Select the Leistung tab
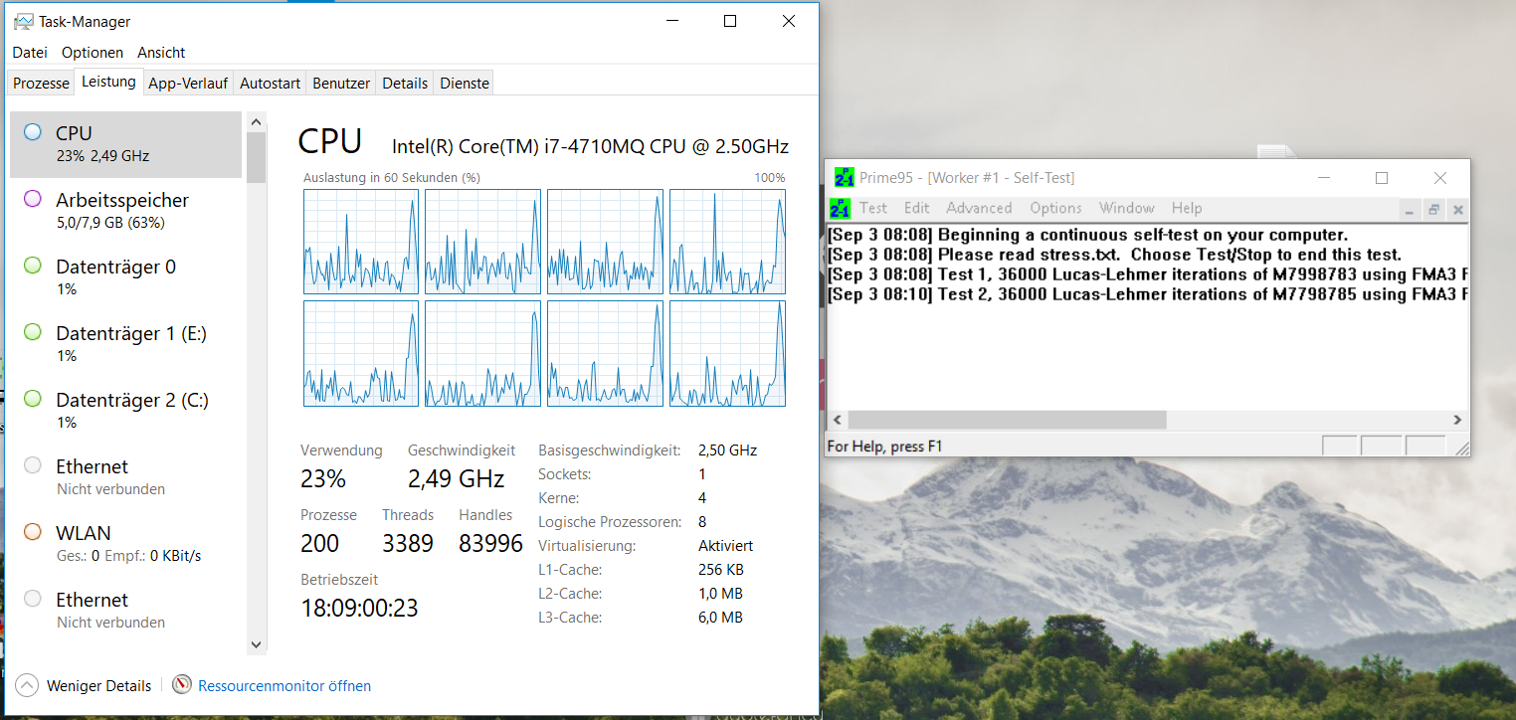1516x720 pixels. pyautogui.click(x=108, y=82)
